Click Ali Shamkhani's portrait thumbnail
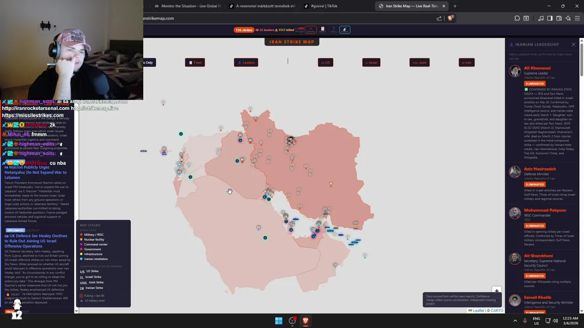Image resolution: width=584 pixels, height=328 pixels. (515, 258)
